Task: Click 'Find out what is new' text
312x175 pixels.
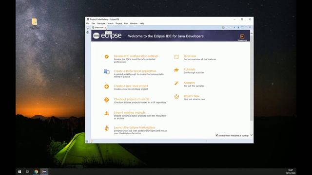Action: tap(194, 99)
